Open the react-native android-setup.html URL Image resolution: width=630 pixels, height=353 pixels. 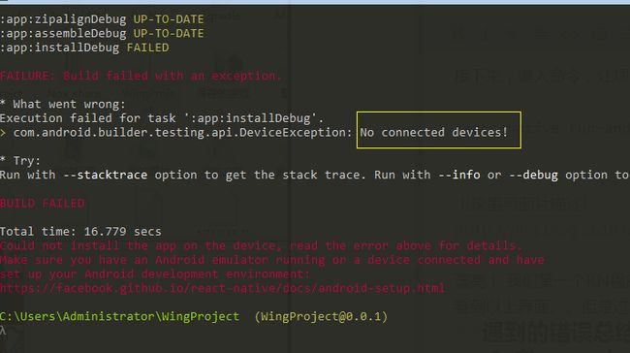(222, 288)
